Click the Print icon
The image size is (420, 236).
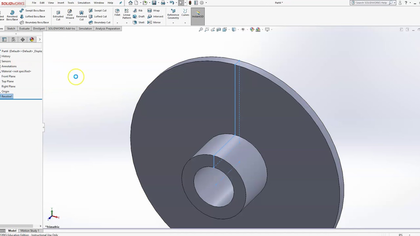click(163, 3)
